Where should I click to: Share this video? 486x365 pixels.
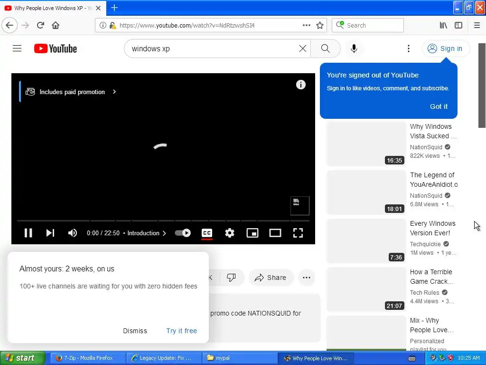tap(271, 278)
